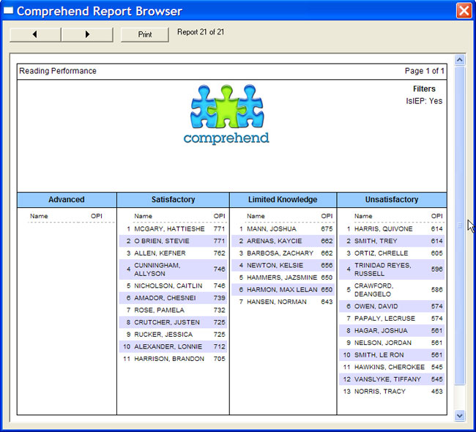Click the OPI header in Advanced column
Image resolution: width=476 pixels, height=432 pixels.
(97, 216)
